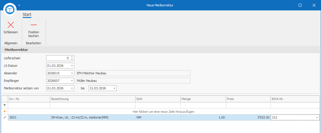Open the quick access dropdown arrow beside logo
Image resolution: width=321 pixels, height=133 pixels.
[x=19, y=5]
